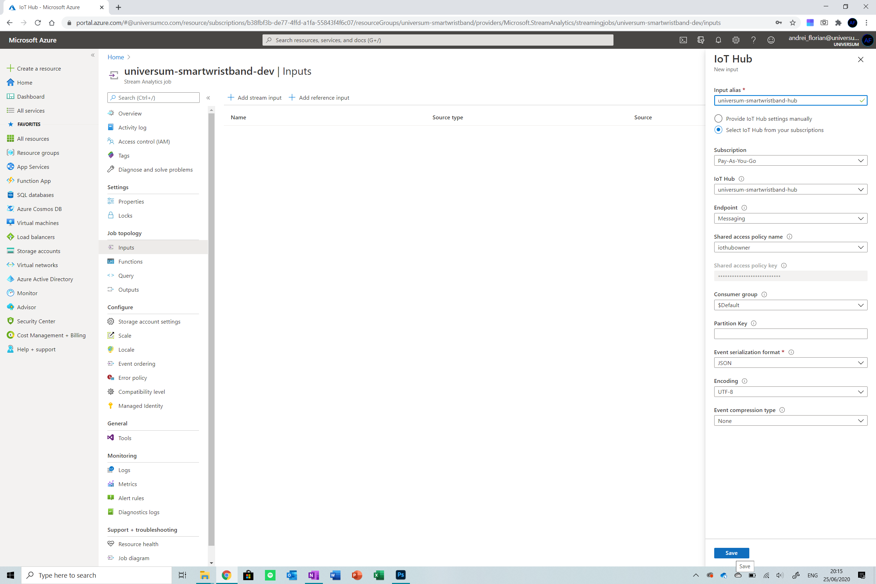This screenshot has width=876, height=584.
Task: Click the Save button
Action: [x=731, y=553]
